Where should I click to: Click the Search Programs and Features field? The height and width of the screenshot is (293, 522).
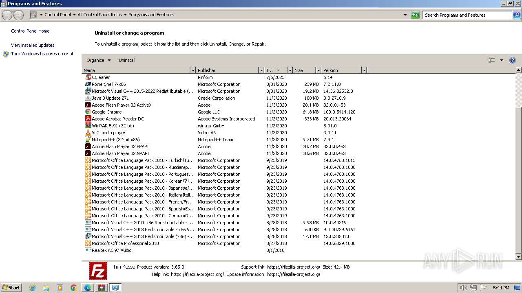pos(467,15)
